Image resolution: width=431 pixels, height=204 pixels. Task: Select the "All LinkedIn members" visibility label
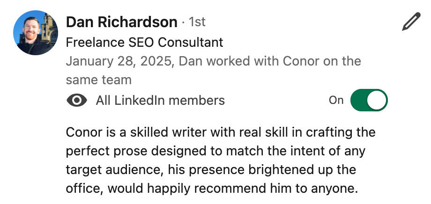(160, 100)
